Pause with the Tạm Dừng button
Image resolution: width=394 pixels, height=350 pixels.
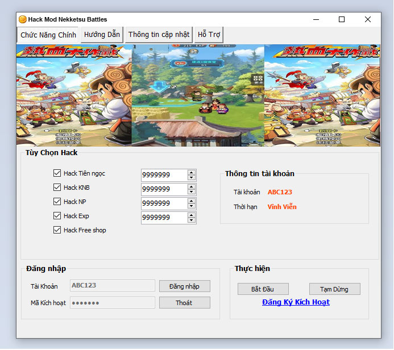pyautogui.click(x=335, y=289)
